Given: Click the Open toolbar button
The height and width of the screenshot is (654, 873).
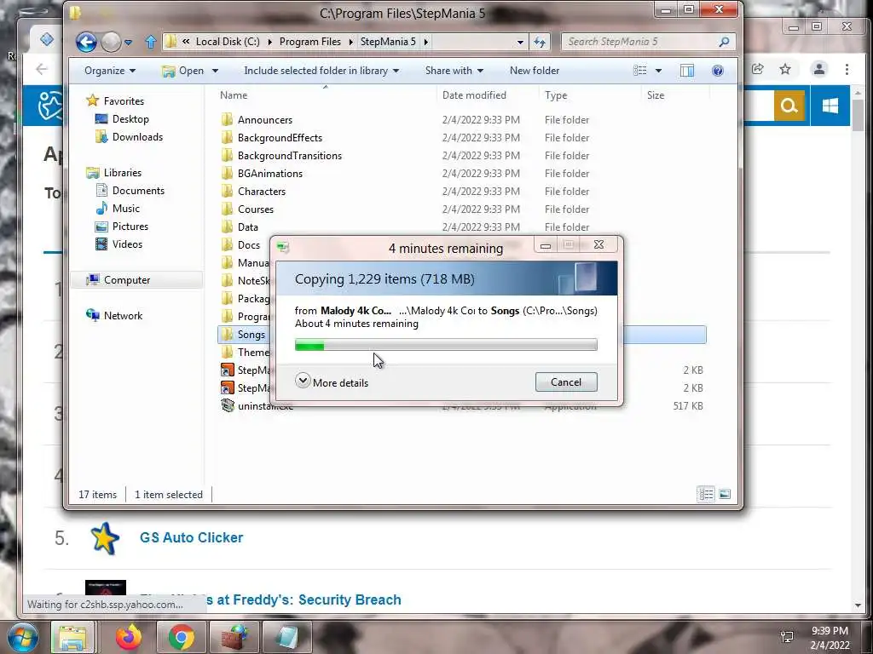Looking at the screenshot, I should (183, 71).
